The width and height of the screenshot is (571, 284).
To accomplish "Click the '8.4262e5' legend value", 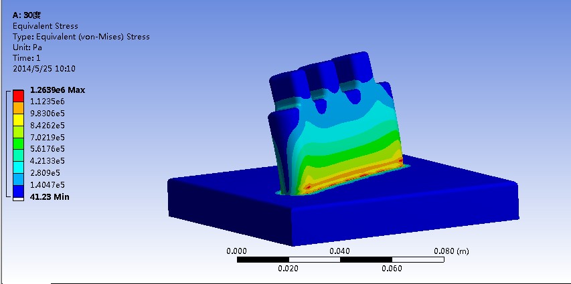I will click(x=48, y=126).
